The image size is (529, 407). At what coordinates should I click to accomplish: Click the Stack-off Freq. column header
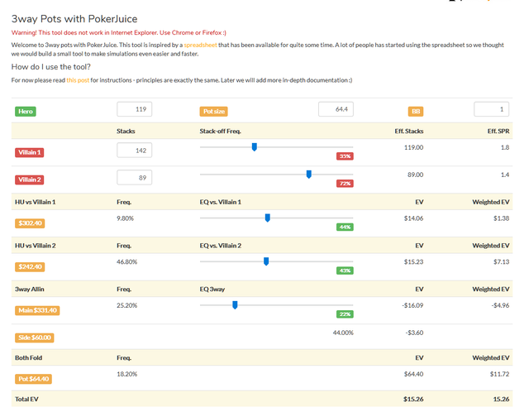(x=221, y=131)
